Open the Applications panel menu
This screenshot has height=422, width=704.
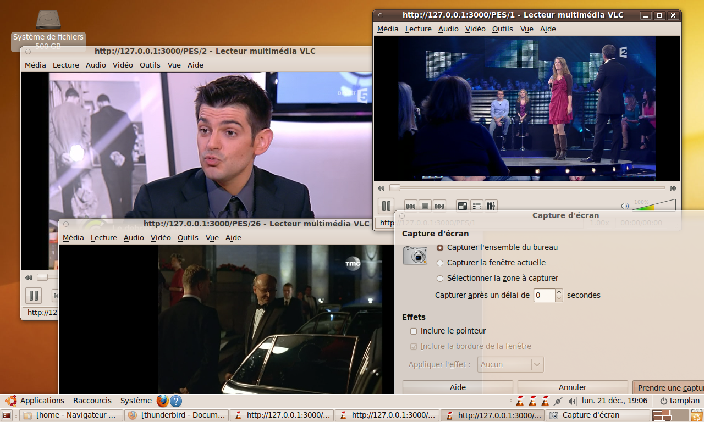click(x=36, y=401)
